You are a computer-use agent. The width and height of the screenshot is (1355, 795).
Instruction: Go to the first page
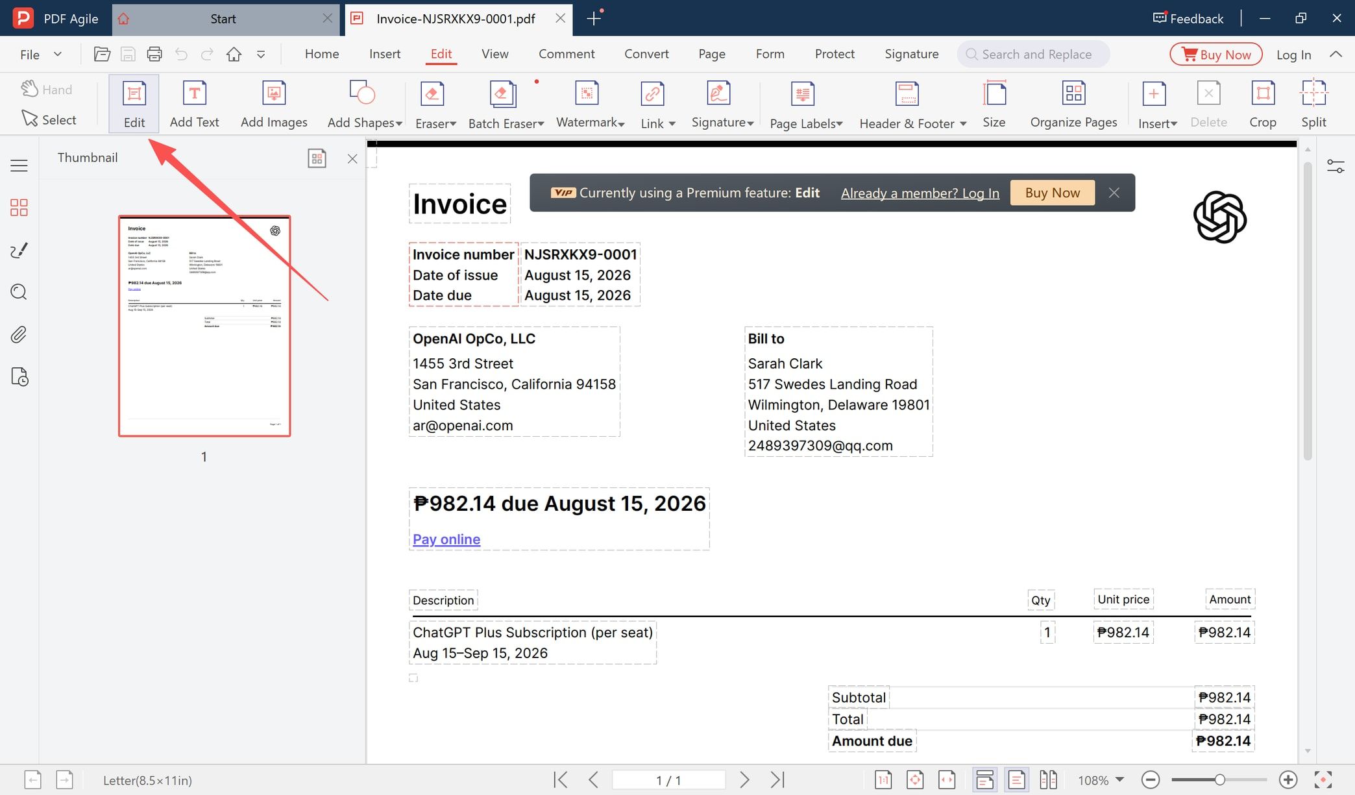(561, 779)
